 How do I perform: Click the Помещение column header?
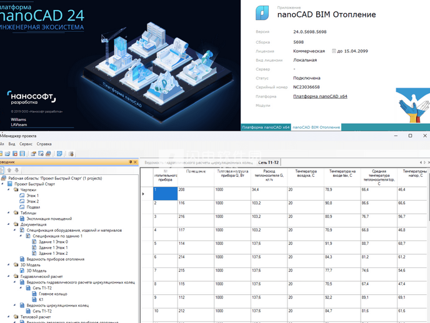[196, 177]
